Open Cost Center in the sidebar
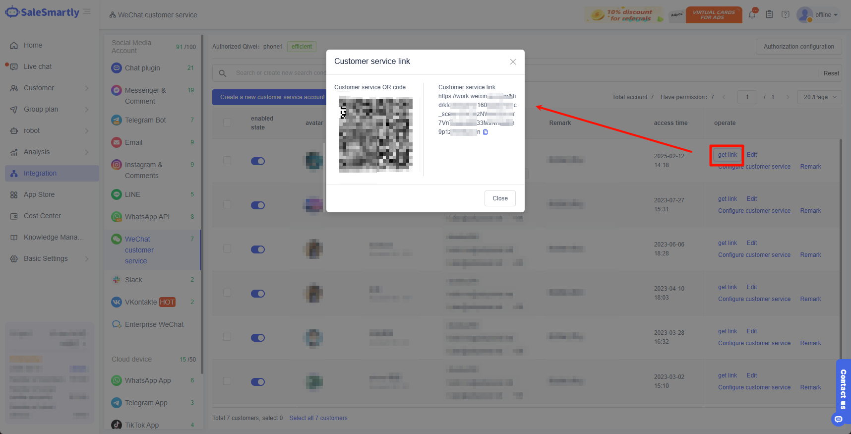The width and height of the screenshot is (851, 434). (52, 216)
